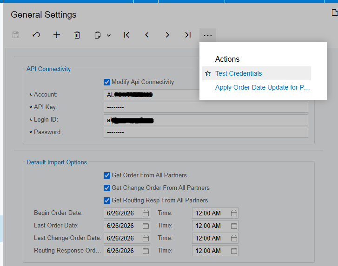The image size is (338, 266).
Task: Click into the Password field
Action: pyautogui.click(x=206, y=132)
